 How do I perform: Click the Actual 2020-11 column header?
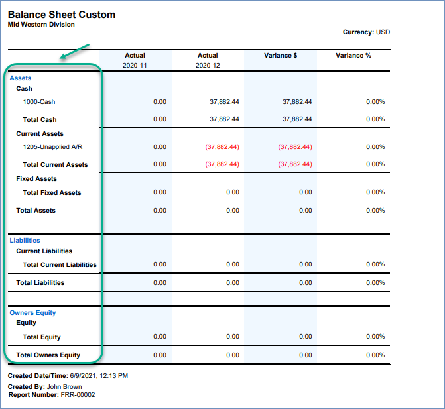tap(135, 60)
